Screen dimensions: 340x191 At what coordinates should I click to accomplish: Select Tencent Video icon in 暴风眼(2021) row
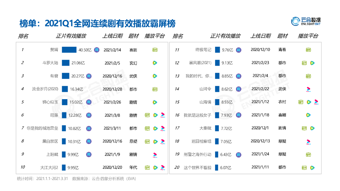pyautogui.click(x=312, y=63)
